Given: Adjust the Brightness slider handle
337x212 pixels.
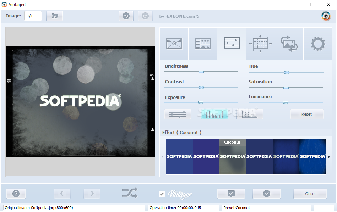Looking at the screenshot, I should pos(201,72).
